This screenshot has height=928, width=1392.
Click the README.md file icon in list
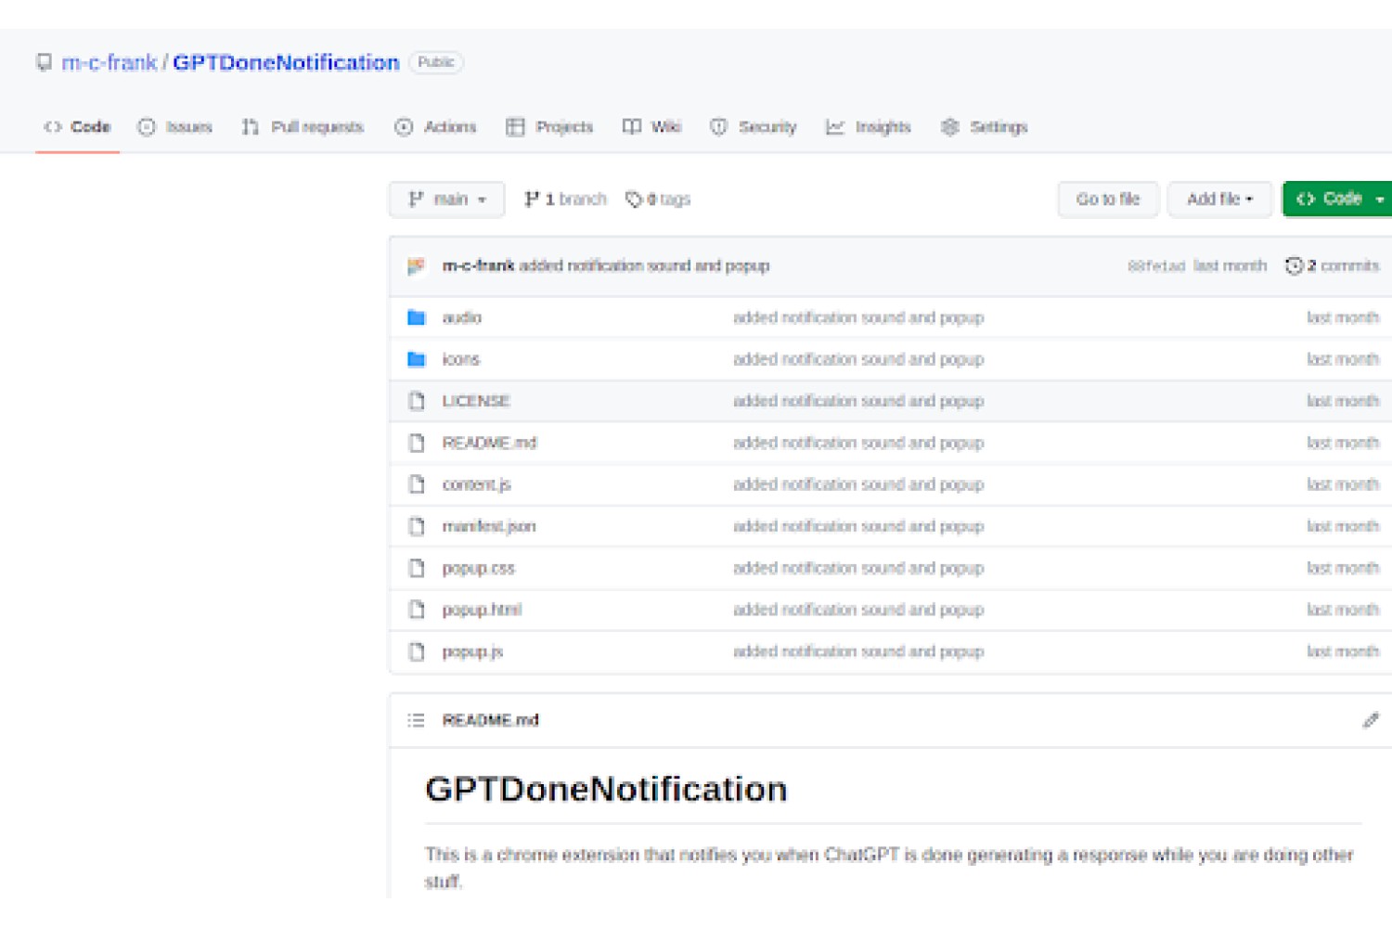point(417,443)
